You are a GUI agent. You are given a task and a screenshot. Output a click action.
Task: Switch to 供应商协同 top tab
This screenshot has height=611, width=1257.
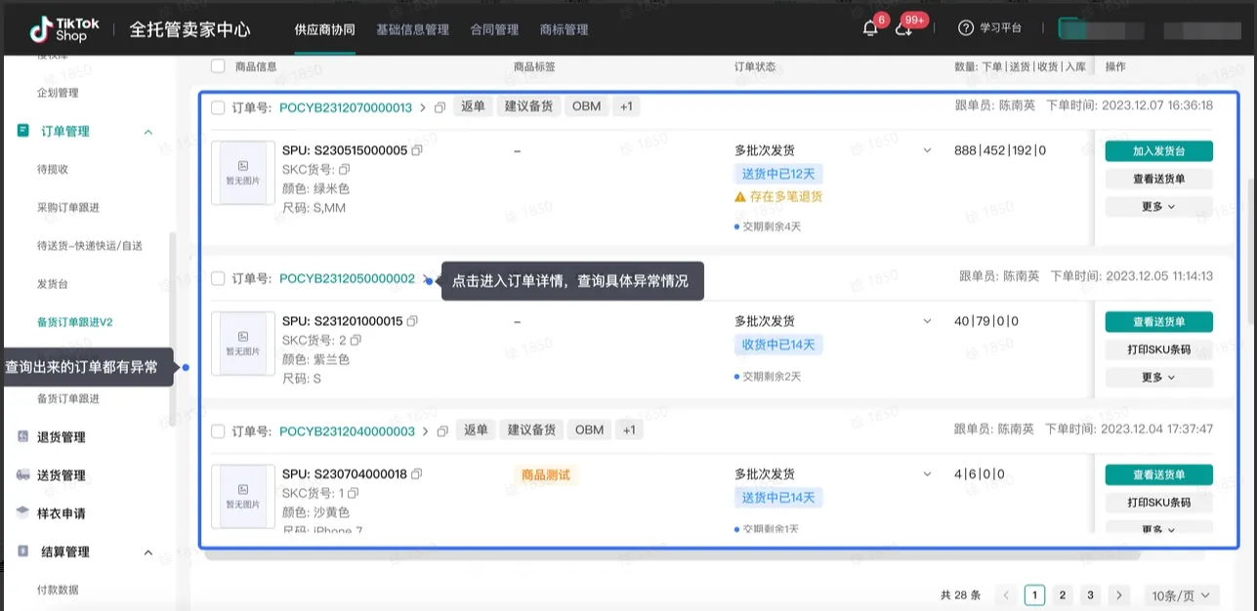[x=325, y=29]
